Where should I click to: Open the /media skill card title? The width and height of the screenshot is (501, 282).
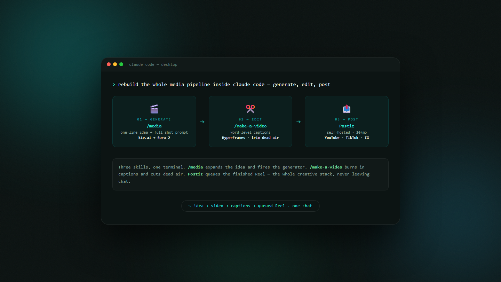(154, 126)
